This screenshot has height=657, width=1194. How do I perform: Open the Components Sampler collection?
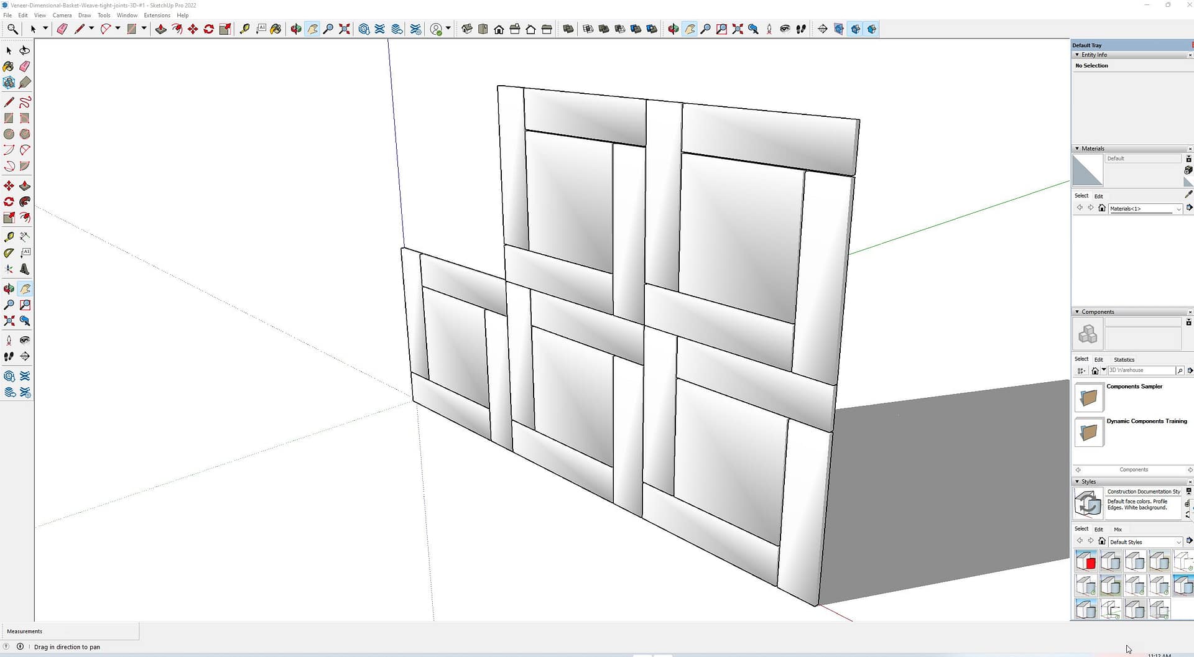tap(1088, 398)
